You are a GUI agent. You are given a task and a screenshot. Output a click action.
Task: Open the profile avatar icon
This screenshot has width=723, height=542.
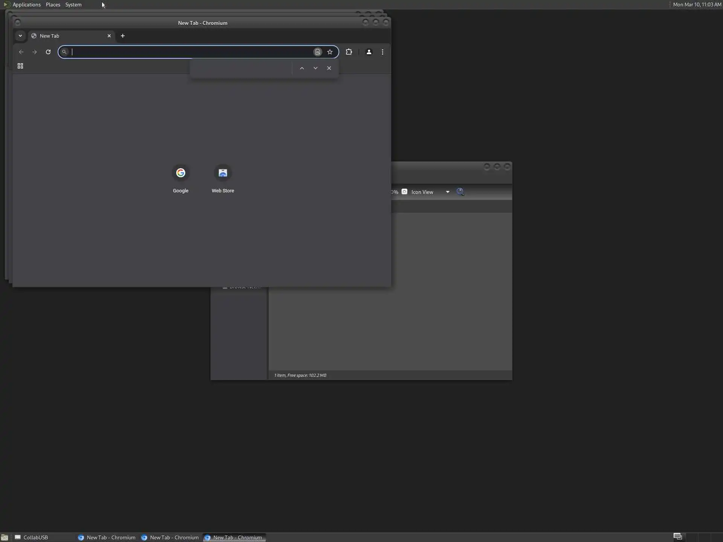[369, 52]
